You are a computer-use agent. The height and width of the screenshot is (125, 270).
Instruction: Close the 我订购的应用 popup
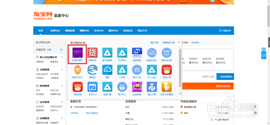point(179,42)
